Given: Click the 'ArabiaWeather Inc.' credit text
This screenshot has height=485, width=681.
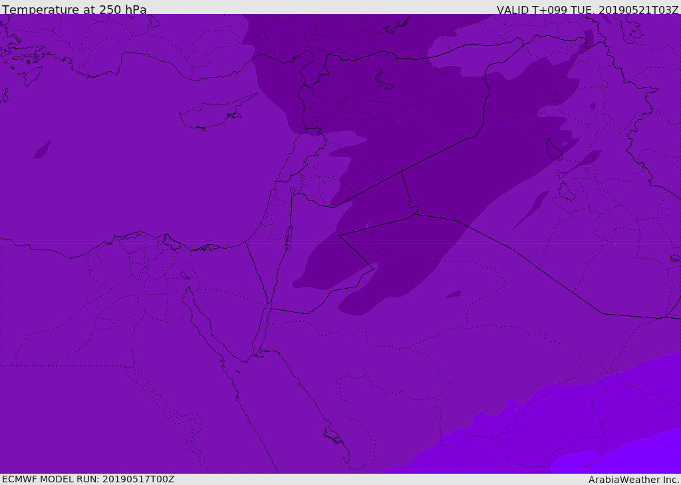Looking at the screenshot, I should click(634, 480).
